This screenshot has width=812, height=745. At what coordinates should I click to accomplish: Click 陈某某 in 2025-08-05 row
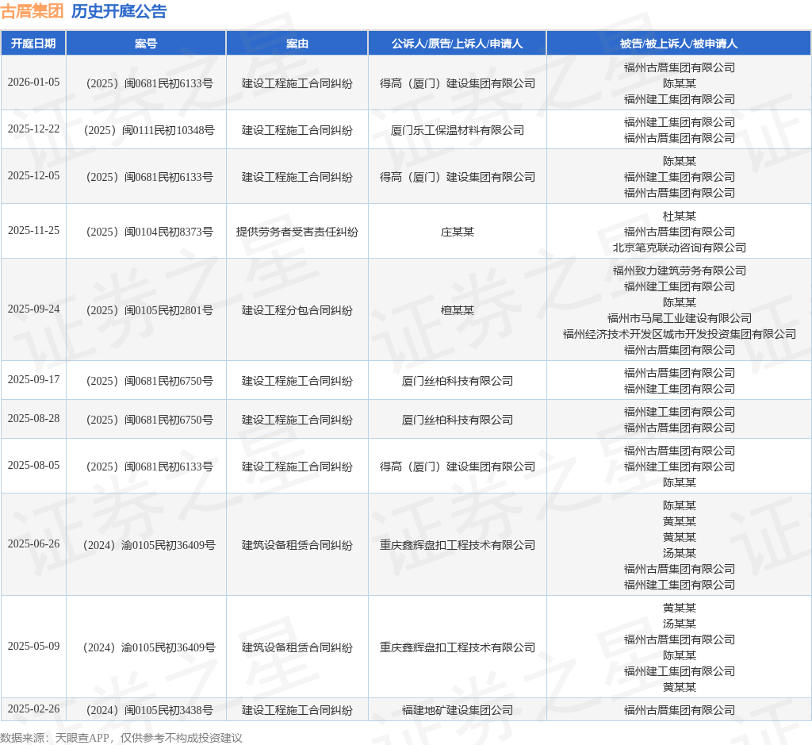680,482
